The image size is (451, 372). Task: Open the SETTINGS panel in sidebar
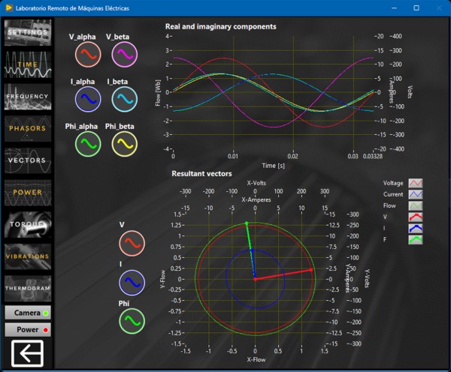point(27,32)
